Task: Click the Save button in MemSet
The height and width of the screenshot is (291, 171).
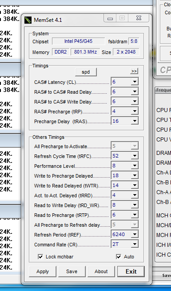Action: click(x=72, y=271)
